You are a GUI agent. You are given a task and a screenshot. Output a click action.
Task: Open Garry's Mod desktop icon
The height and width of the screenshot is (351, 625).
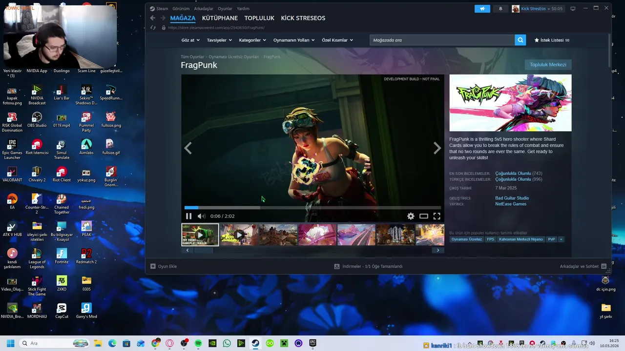(x=86, y=311)
